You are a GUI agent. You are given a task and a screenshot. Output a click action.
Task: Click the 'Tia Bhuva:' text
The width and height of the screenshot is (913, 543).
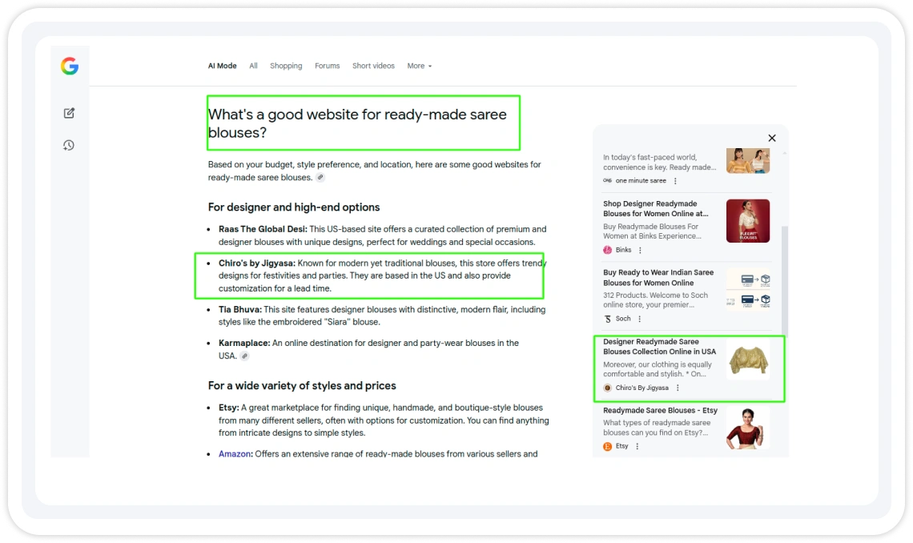pyautogui.click(x=240, y=310)
